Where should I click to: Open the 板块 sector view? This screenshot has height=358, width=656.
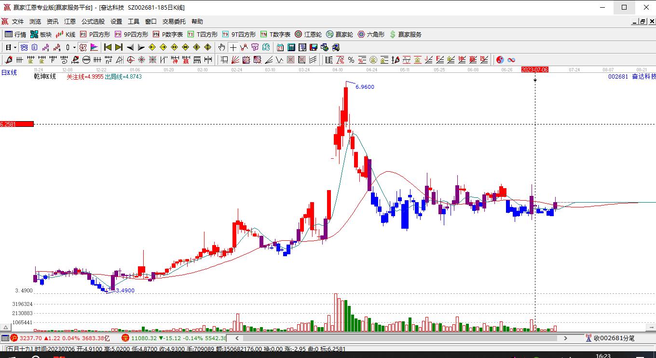[x=41, y=34]
